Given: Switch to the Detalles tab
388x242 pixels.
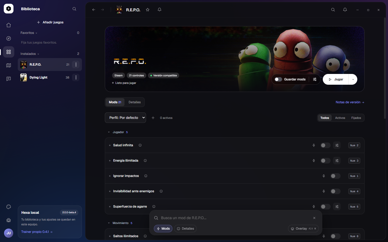Looking at the screenshot, I should (x=135, y=102).
